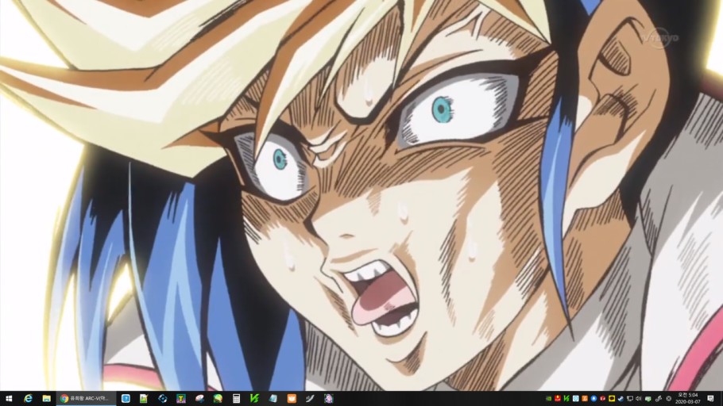
Task: Open the network status tray icon
Action: 630,399
